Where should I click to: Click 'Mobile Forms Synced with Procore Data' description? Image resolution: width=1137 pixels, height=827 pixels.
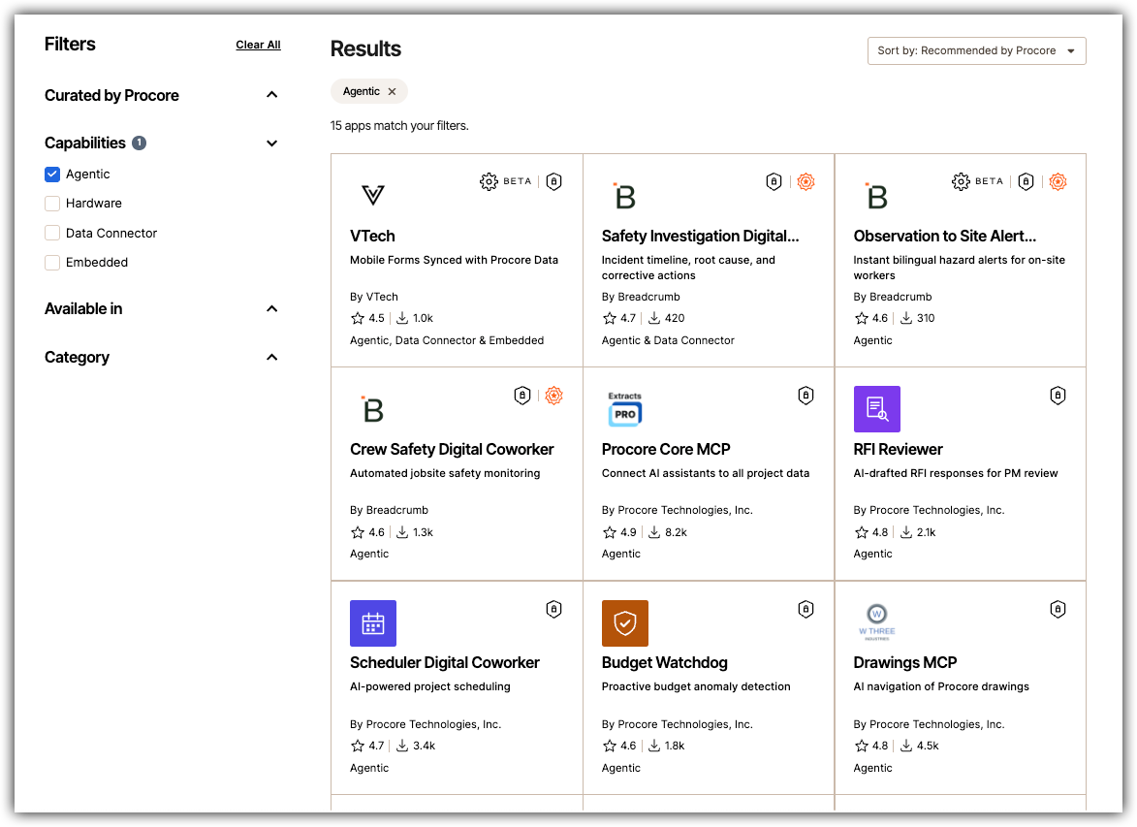pyautogui.click(x=454, y=260)
